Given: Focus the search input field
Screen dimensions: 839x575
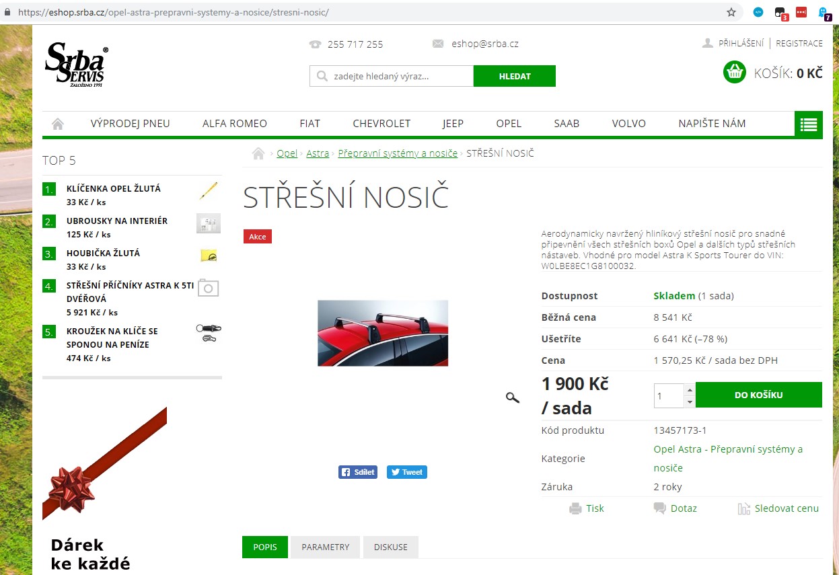Looking at the screenshot, I should click(392, 76).
